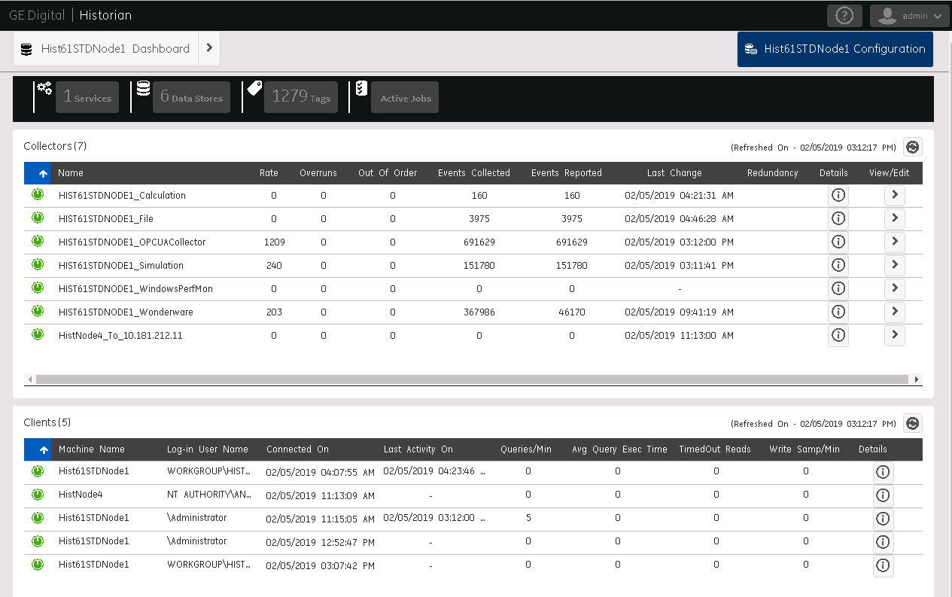This screenshot has width=952, height=597.
Task: Refresh the Clients list
Action: point(913,424)
